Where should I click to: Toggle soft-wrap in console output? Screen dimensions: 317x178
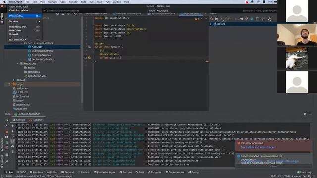13,136
